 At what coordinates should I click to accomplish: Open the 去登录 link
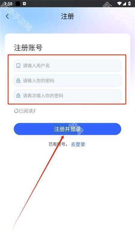point(78,144)
